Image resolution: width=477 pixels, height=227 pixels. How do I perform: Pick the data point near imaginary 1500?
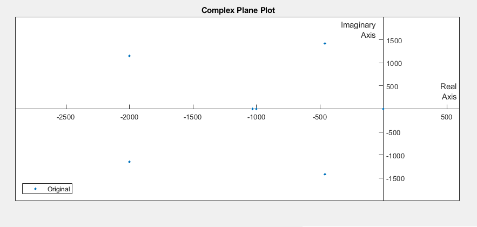pyautogui.click(x=325, y=44)
